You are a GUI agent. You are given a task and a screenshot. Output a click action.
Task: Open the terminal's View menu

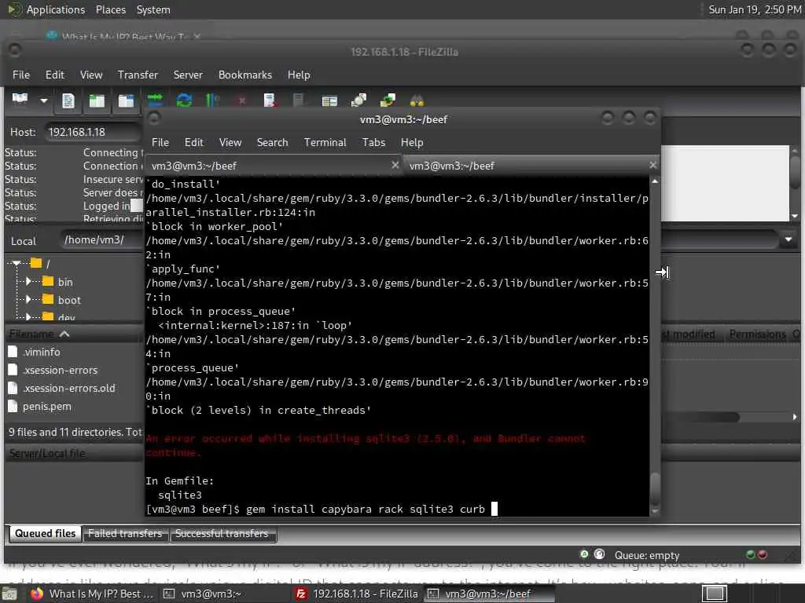(230, 143)
